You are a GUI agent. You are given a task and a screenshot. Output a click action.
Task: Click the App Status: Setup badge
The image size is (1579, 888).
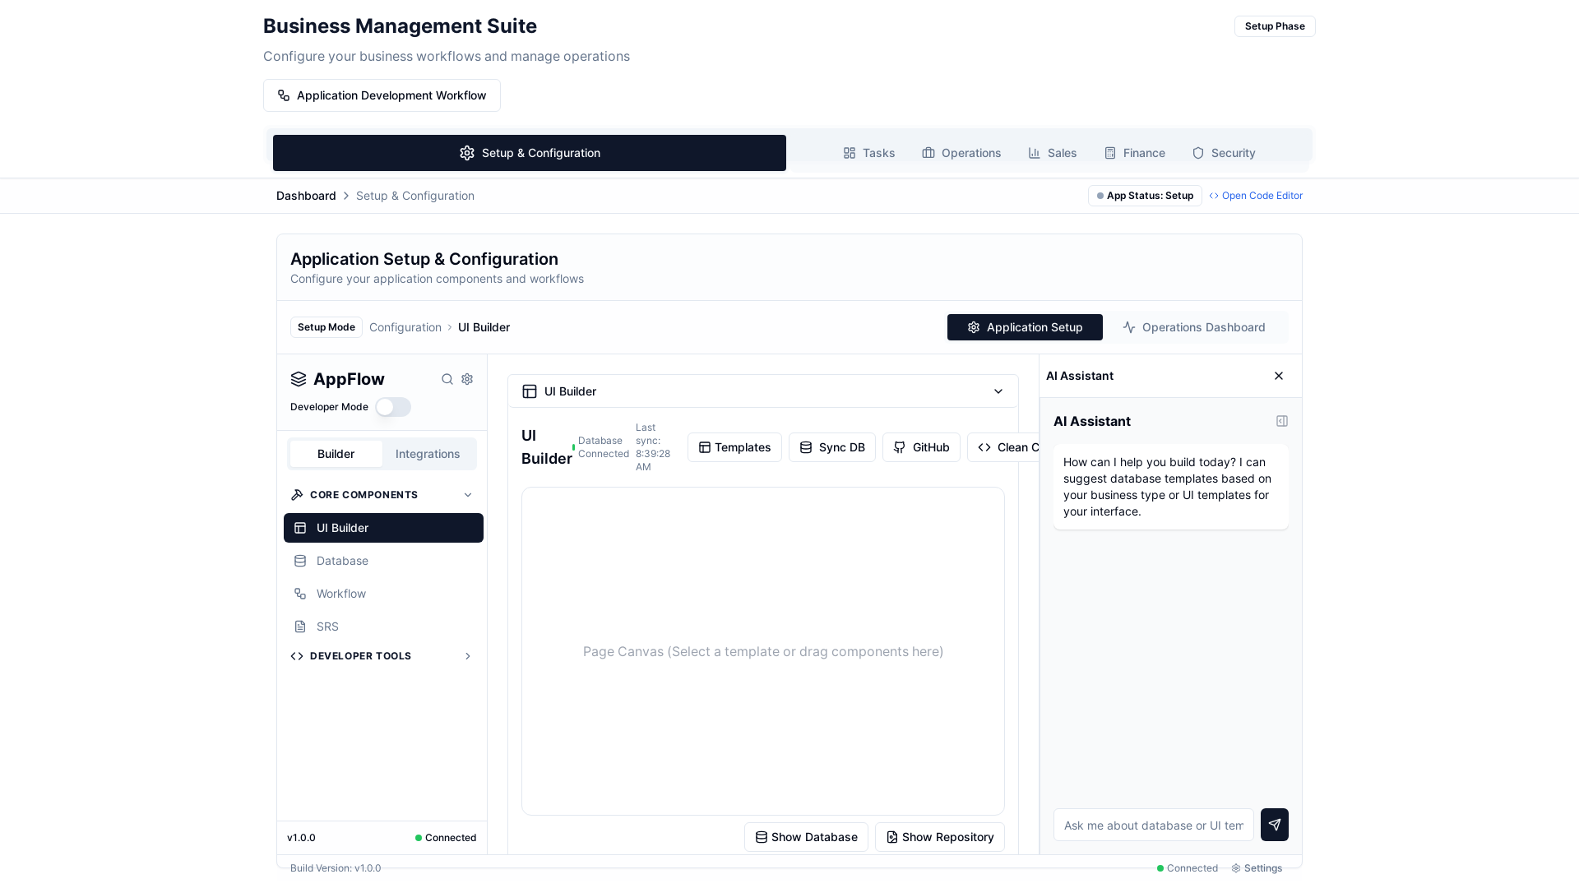(1145, 196)
